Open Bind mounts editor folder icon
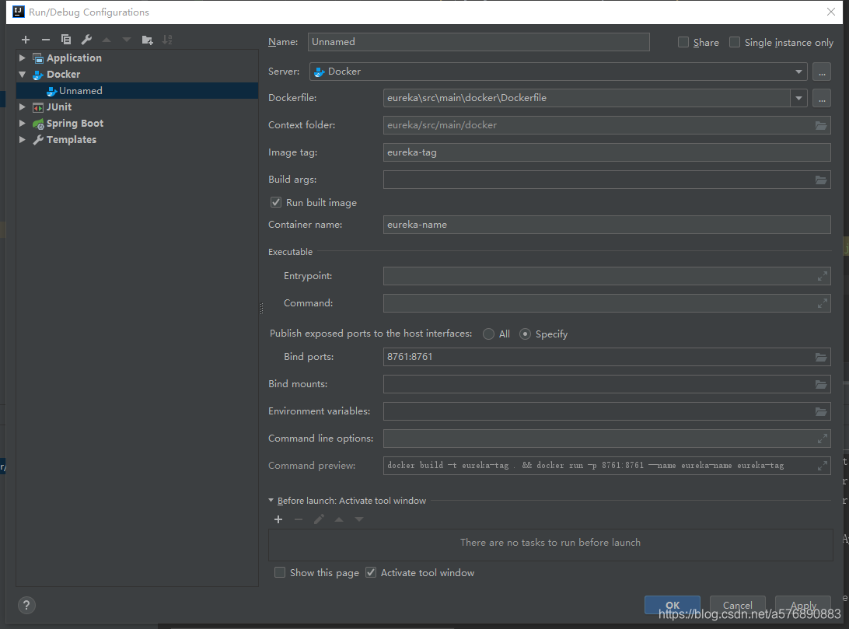This screenshot has width=849, height=629. tap(821, 384)
